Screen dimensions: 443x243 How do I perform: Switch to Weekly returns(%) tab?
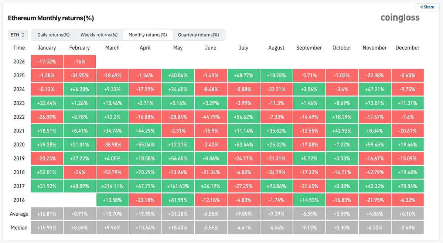click(99, 35)
